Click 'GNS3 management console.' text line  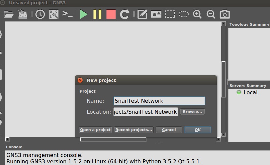pos(44,155)
